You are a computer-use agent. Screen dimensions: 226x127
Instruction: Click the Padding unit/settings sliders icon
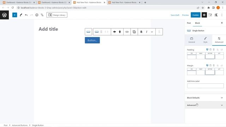click(218, 50)
